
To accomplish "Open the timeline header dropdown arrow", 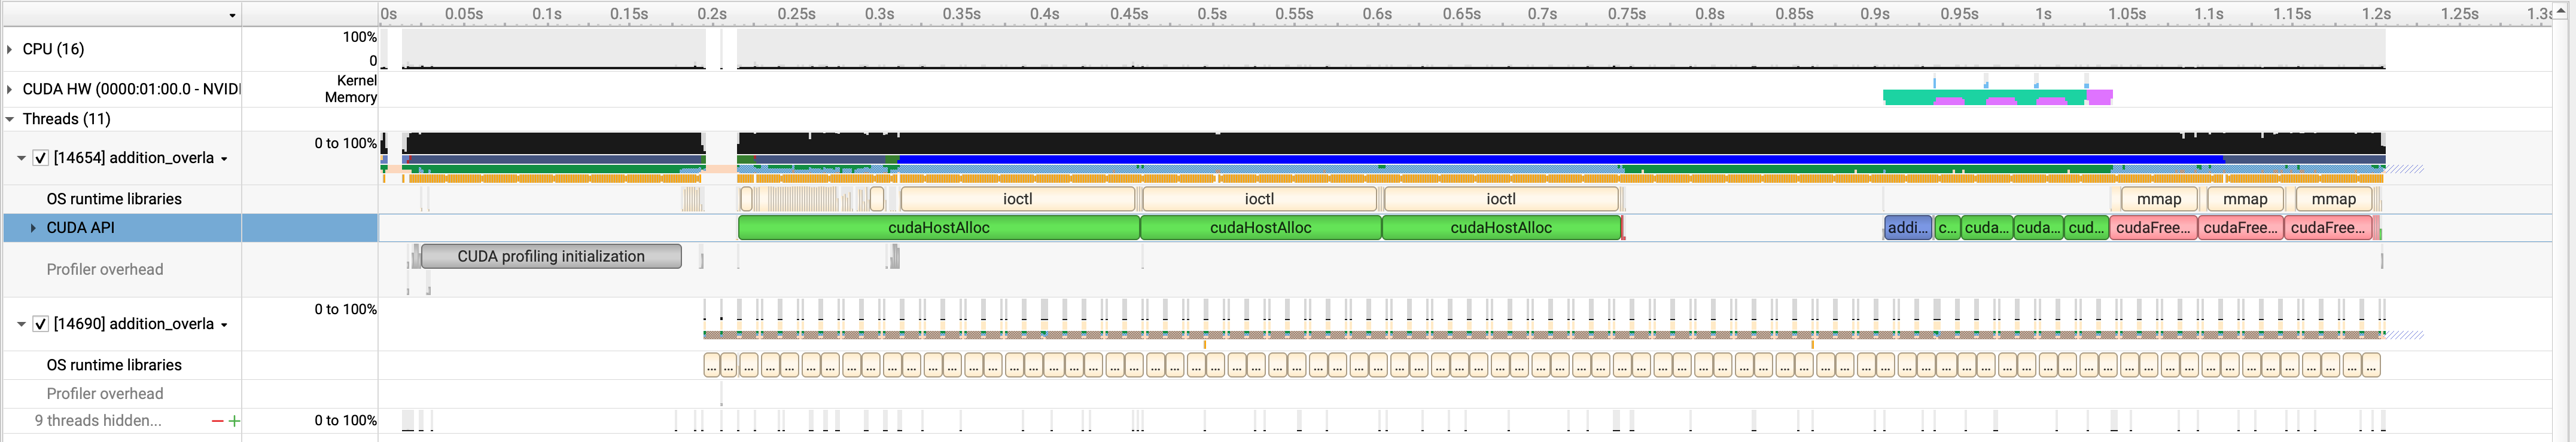I will point(232,15).
